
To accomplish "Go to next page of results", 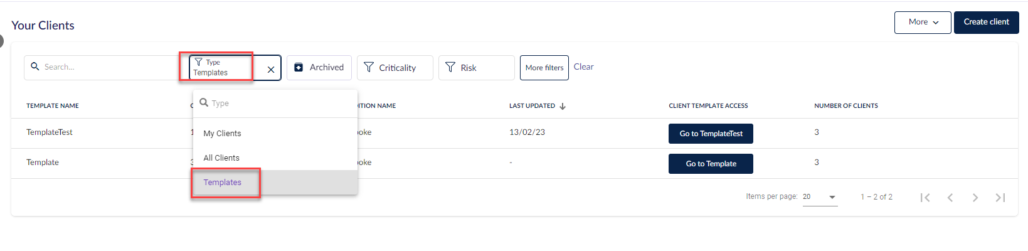I will [975, 197].
